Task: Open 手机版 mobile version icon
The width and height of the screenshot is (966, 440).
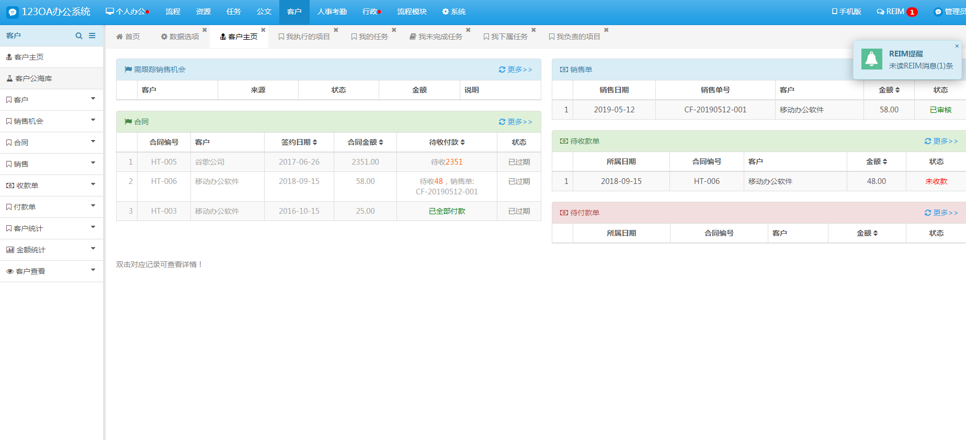Action: [x=835, y=11]
